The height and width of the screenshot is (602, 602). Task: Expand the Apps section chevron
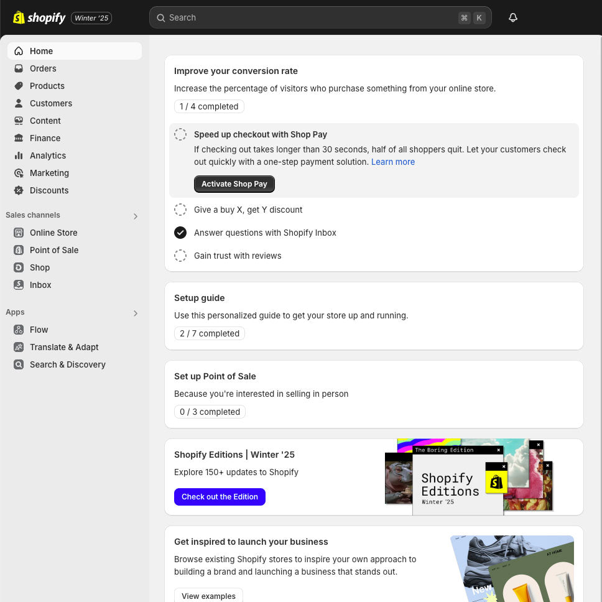pos(136,313)
